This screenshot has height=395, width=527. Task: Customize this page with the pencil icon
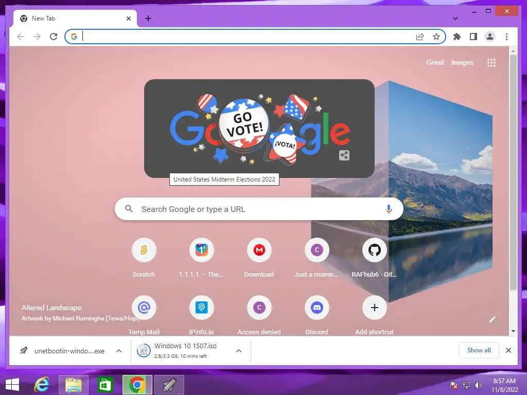(492, 319)
